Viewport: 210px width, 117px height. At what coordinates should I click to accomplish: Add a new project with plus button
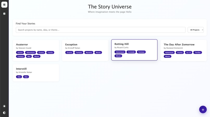[x=203, y=109]
